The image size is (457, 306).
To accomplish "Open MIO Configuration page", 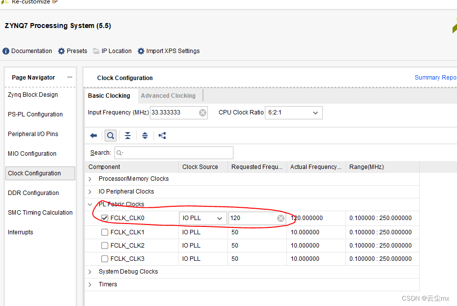I will [x=32, y=154].
